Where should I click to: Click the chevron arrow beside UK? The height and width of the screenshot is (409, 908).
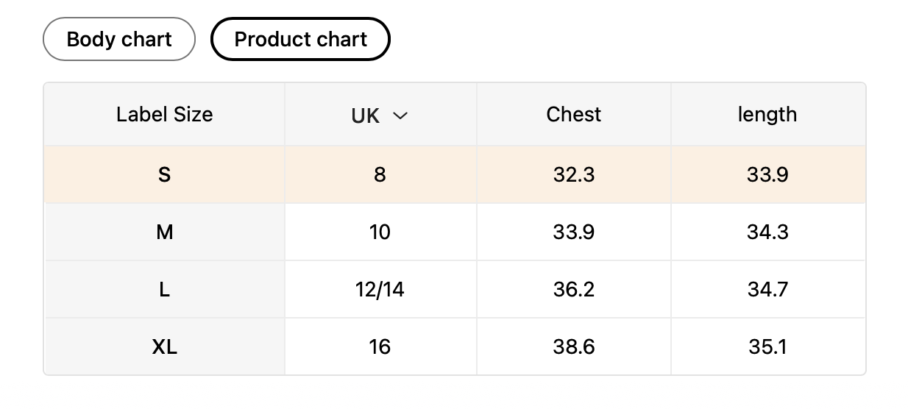[x=400, y=115]
